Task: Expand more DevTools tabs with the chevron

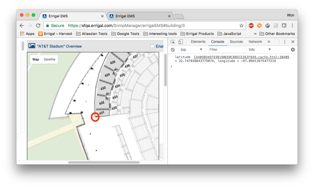Action: [269, 42]
